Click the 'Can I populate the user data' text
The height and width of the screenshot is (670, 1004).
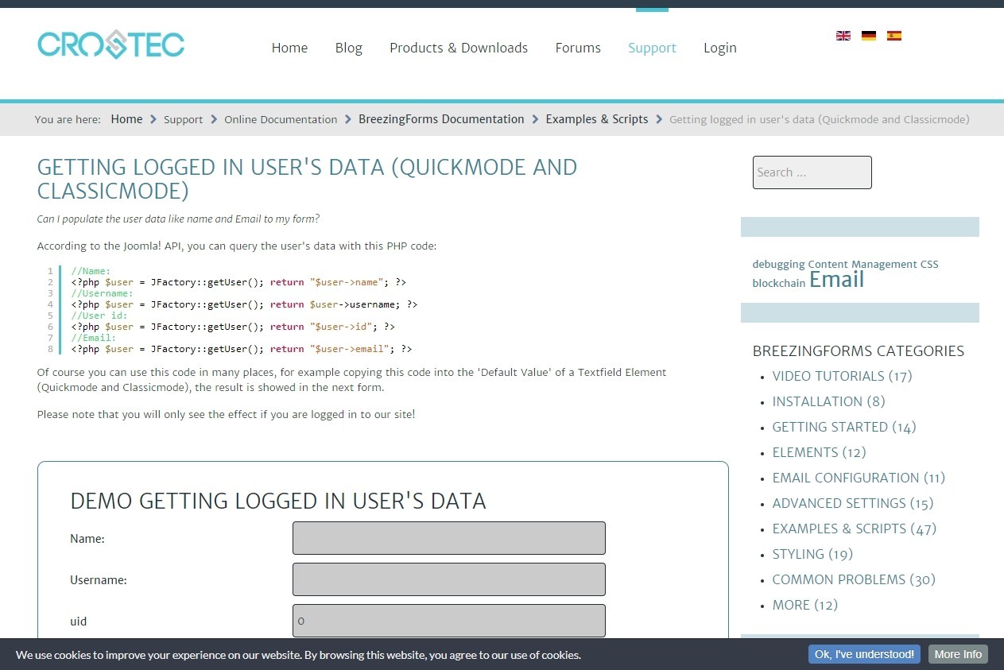tap(178, 219)
